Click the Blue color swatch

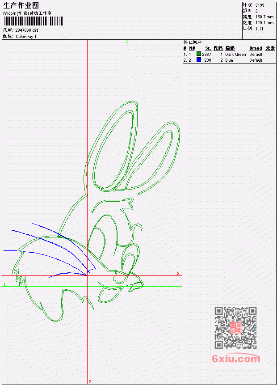[x=199, y=59]
